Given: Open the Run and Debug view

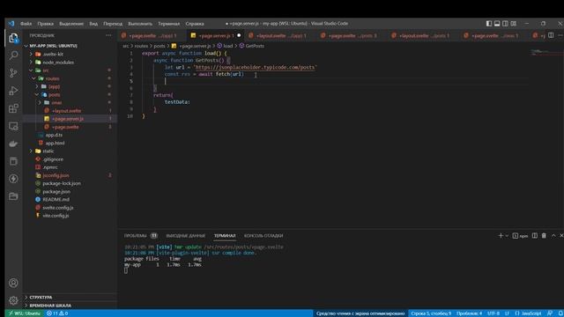Looking at the screenshot, I should point(13,91).
